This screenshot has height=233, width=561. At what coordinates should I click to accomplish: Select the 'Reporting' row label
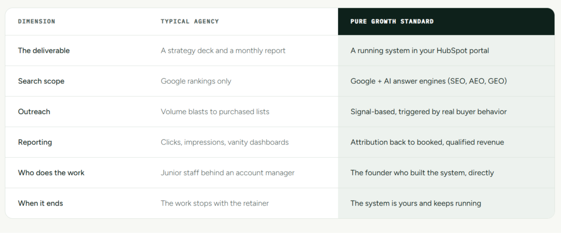pyautogui.click(x=35, y=142)
